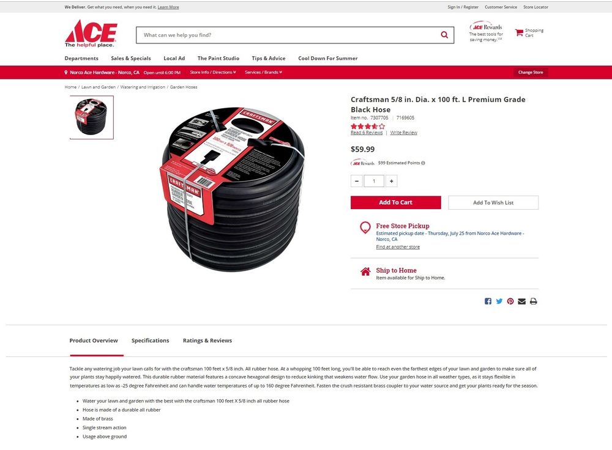Screen dimensions: 612x450
Task: Click the Ace Rewards info icon
Action: pyautogui.click(x=423, y=163)
